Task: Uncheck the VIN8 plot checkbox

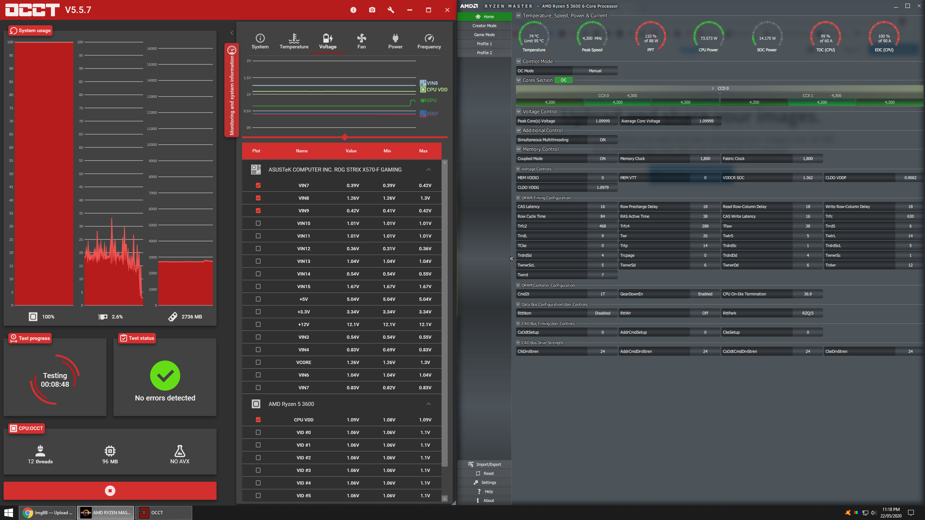Action: [x=258, y=198]
